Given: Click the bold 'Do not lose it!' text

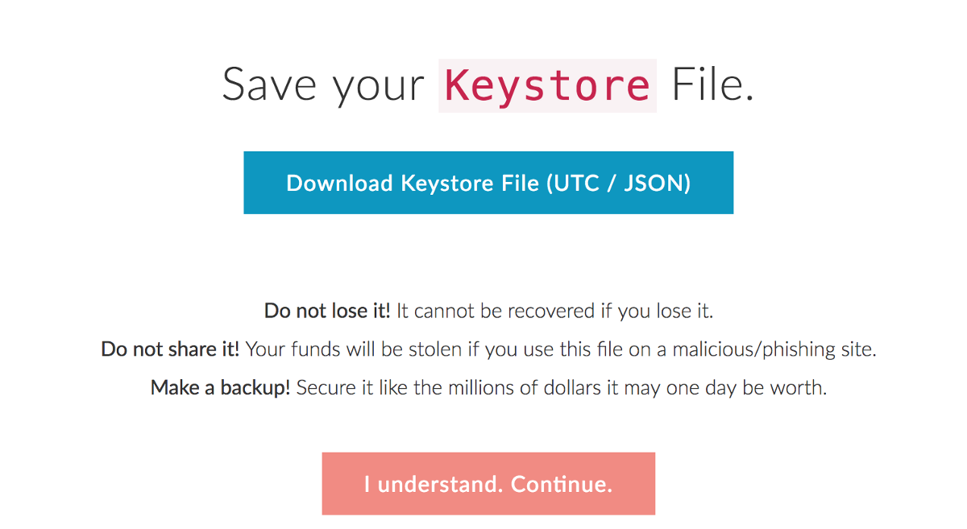Looking at the screenshot, I should tap(327, 311).
